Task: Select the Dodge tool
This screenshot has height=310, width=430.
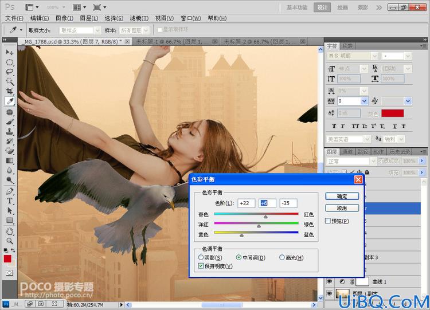Action: click(10, 180)
